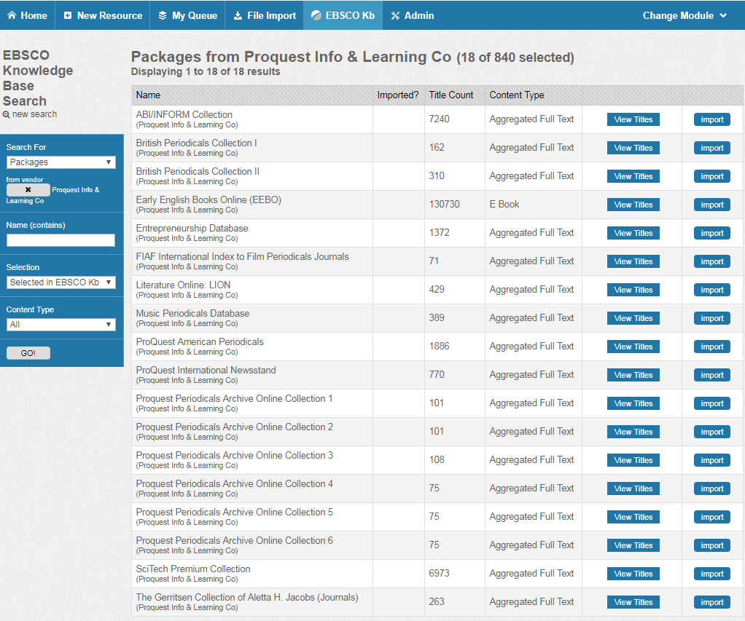Click the Music Periodicals Database name
The height and width of the screenshot is (621, 745).
(192, 313)
